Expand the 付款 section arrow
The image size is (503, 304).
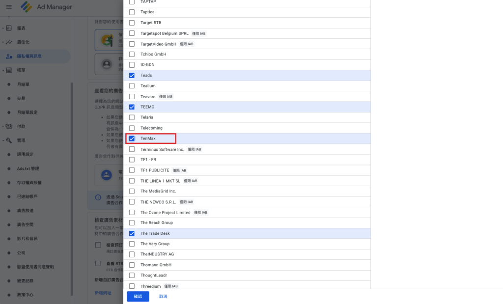pos(3,126)
